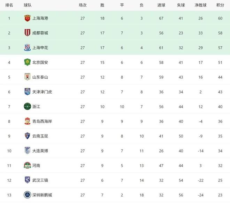Click the Chengdu Rongcheng (成都蓉城) team crest
The width and height of the screenshot is (230, 203).
[27, 33]
